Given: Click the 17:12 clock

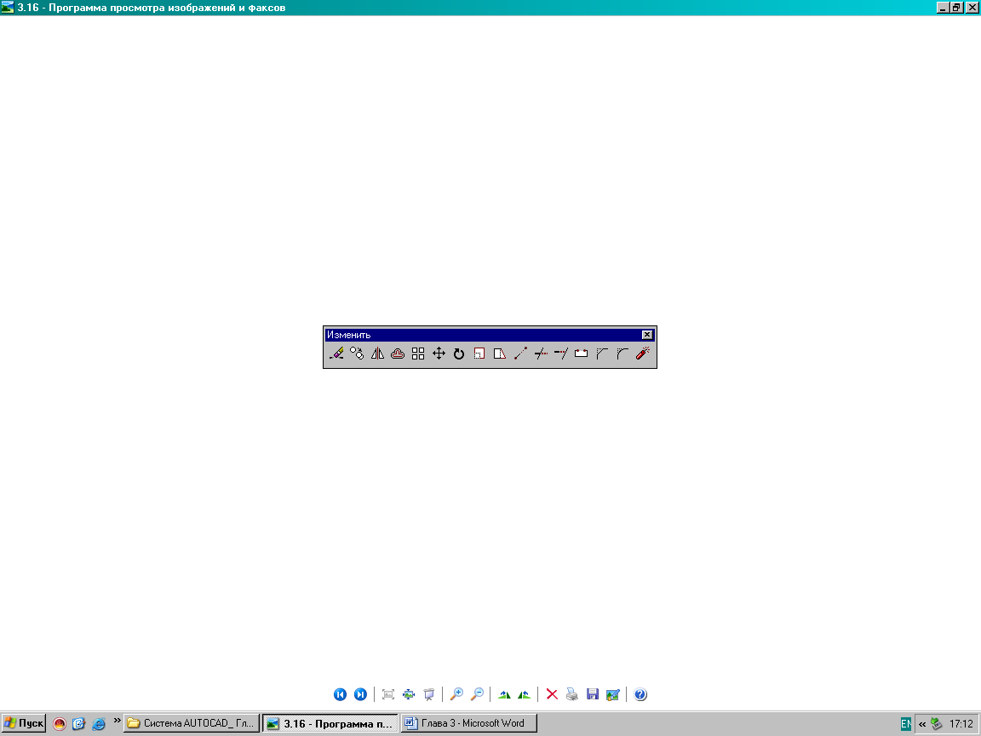Looking at the screenshot, I should point(961,724).
